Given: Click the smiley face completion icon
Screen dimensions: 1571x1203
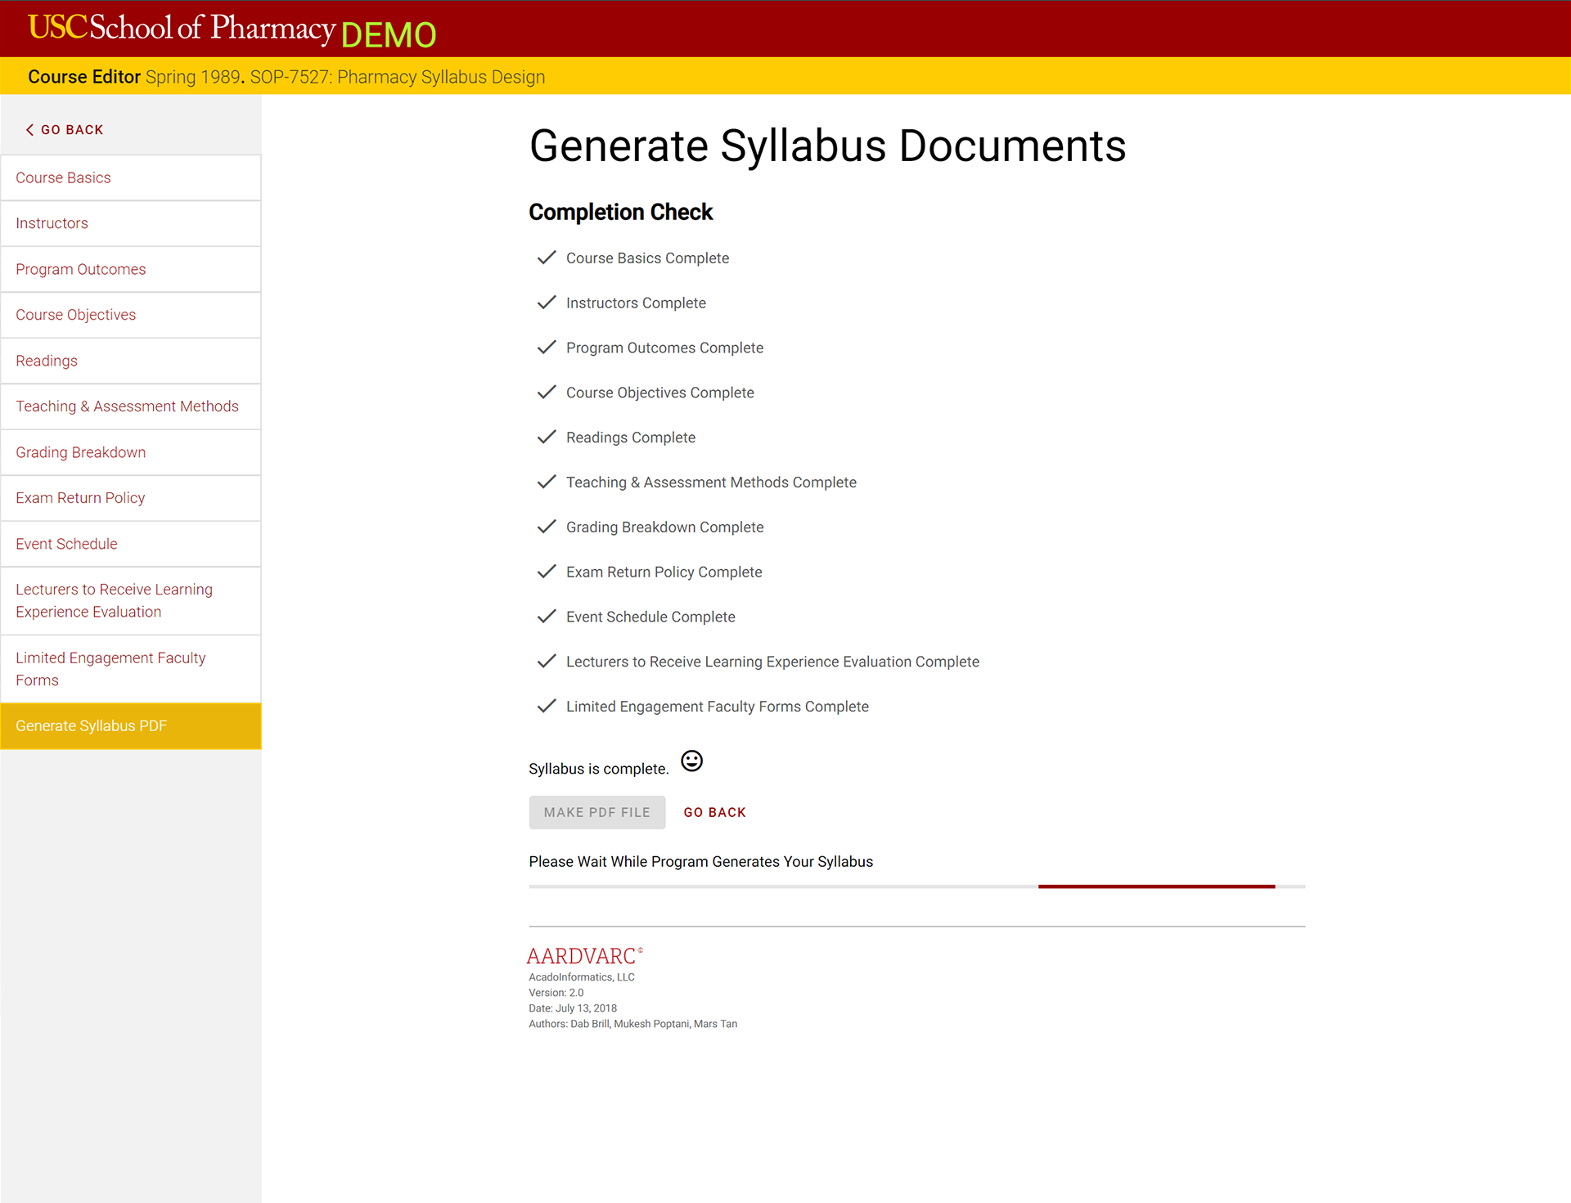Looking at the screenshot, I should [691, 761].
